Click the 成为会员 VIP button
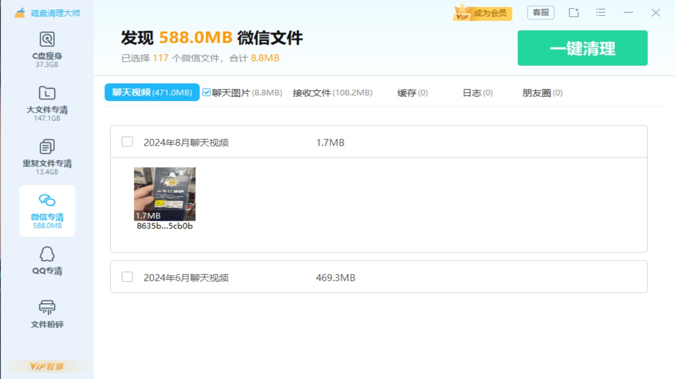 tap(483, 13)
